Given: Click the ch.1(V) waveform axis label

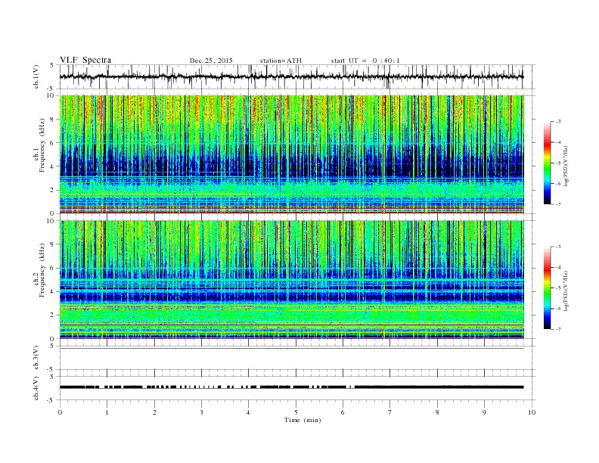Looking at the screenshot, I should tap(36, 76).
